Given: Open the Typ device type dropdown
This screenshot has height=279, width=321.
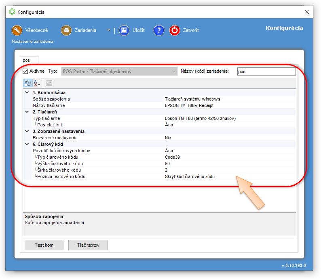Looking at the screenshot, I should tap(174, 71).
